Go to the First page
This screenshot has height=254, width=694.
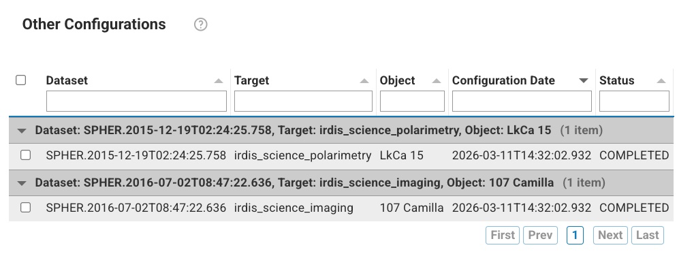(x=503, y=235)
